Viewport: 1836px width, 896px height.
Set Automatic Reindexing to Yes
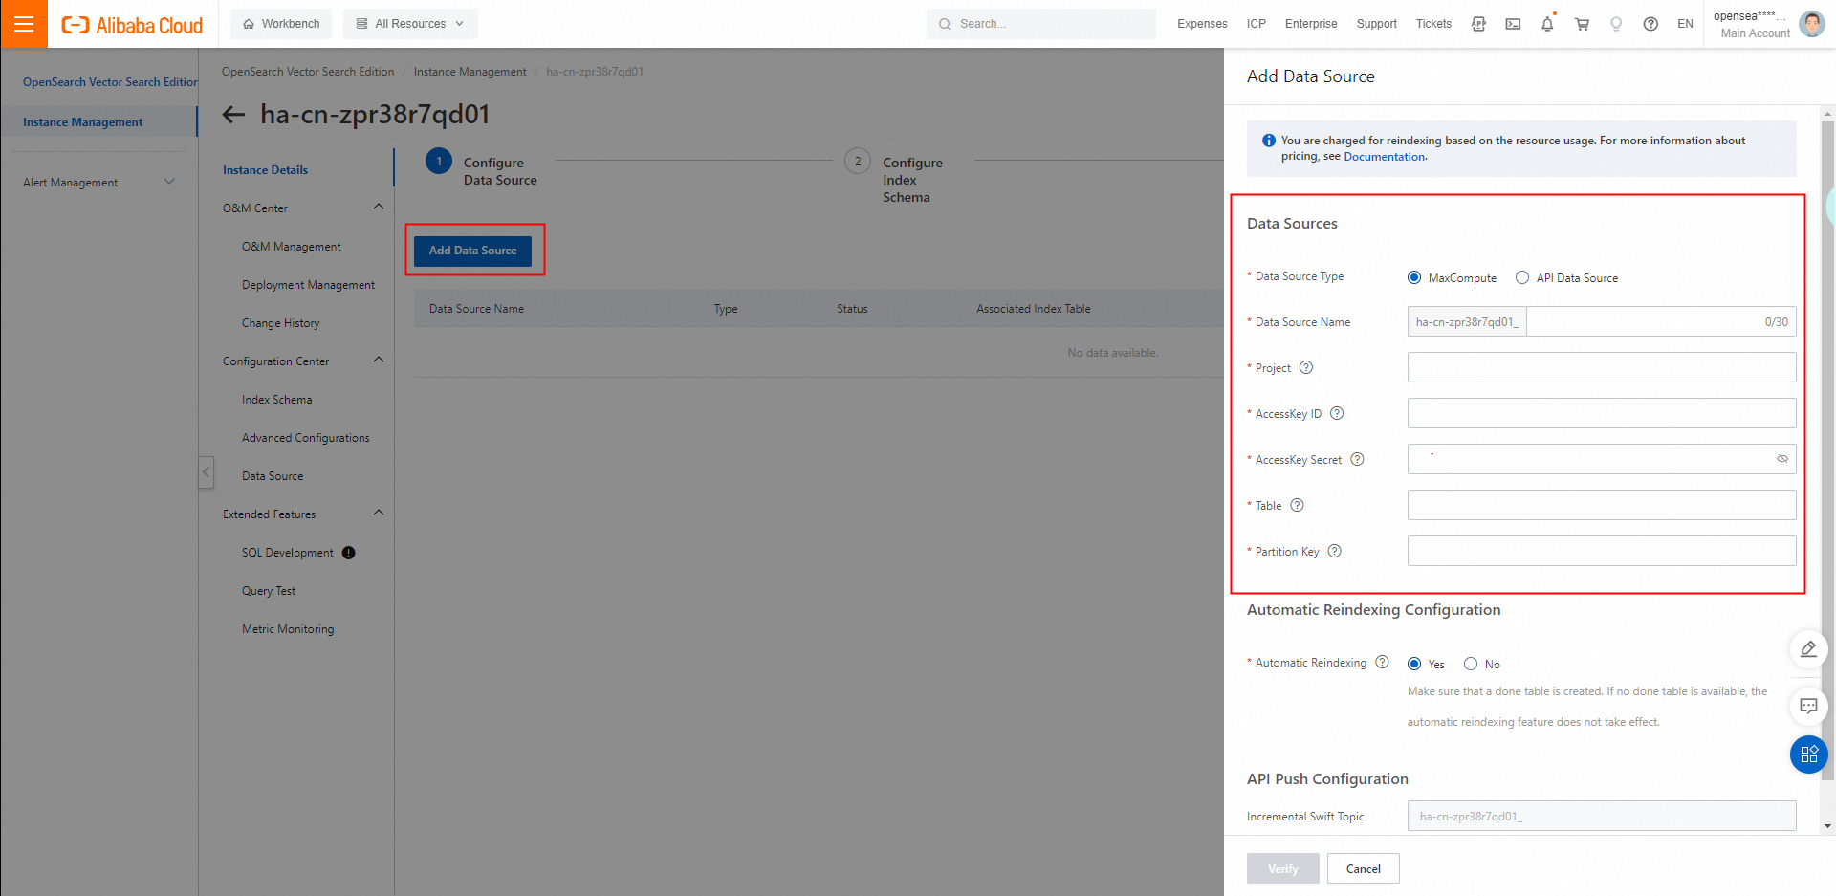point(1414,665)
